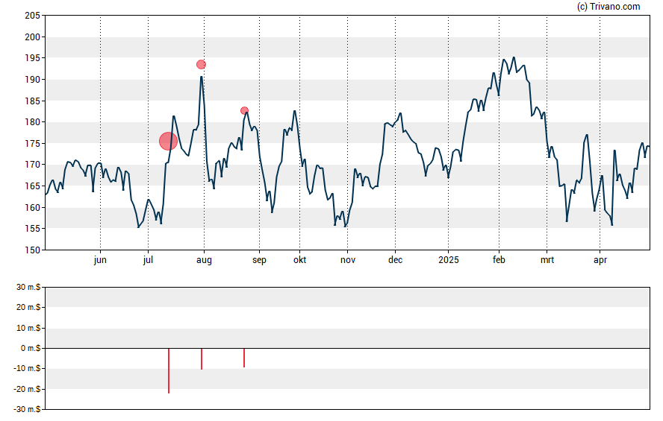The width and height of the screenshot is (663, 421).
Task: Click the 'nov' x-axis label
Action: 348,260
